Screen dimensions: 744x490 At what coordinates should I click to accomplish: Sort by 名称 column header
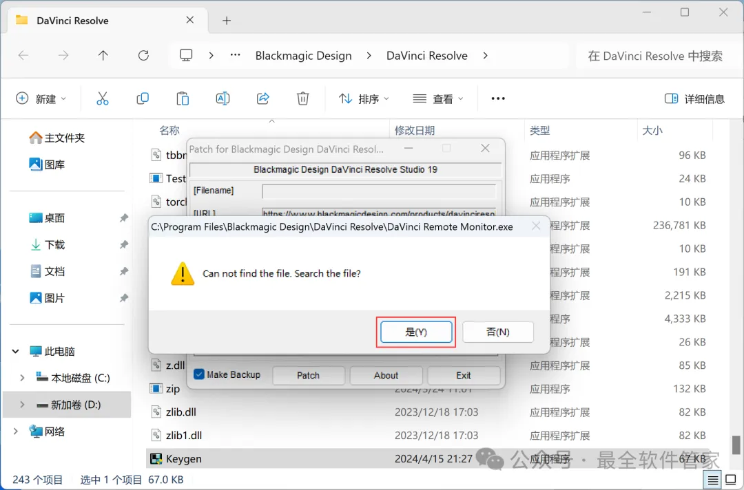(169, 130)
